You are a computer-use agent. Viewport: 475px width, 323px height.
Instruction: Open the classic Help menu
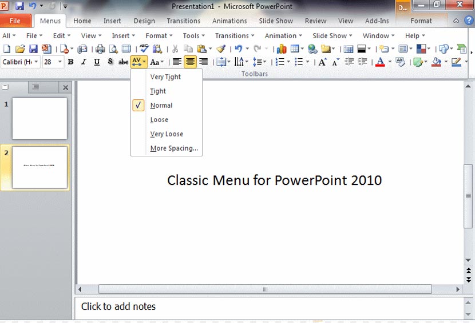pyautogui.click(x=415, y=35)
